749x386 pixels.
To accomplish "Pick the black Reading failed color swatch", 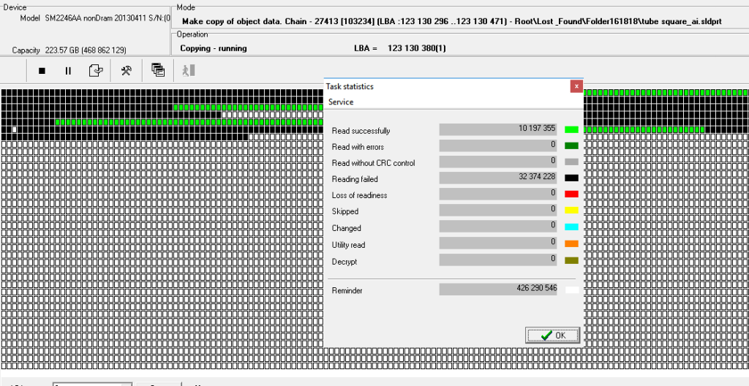I will pyautogui.click(x=571, y=178).
